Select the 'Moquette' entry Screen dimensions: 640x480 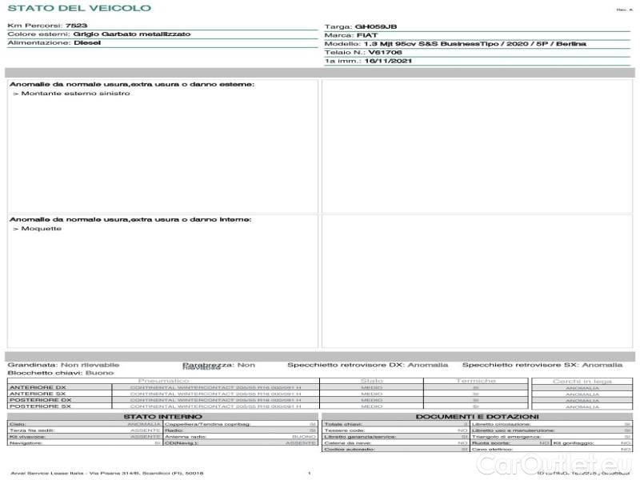[42, 229]
